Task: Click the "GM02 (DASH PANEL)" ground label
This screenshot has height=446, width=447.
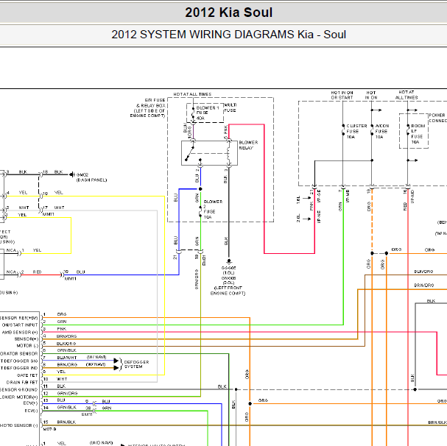Action: 91,177
